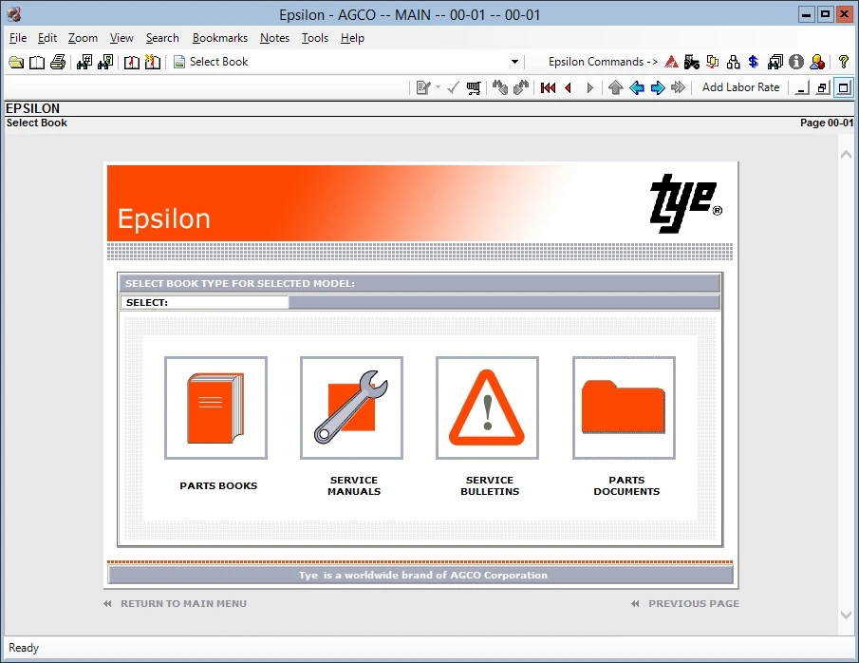
Task: Click the open book toolbar icon
Action: point(37,62)
